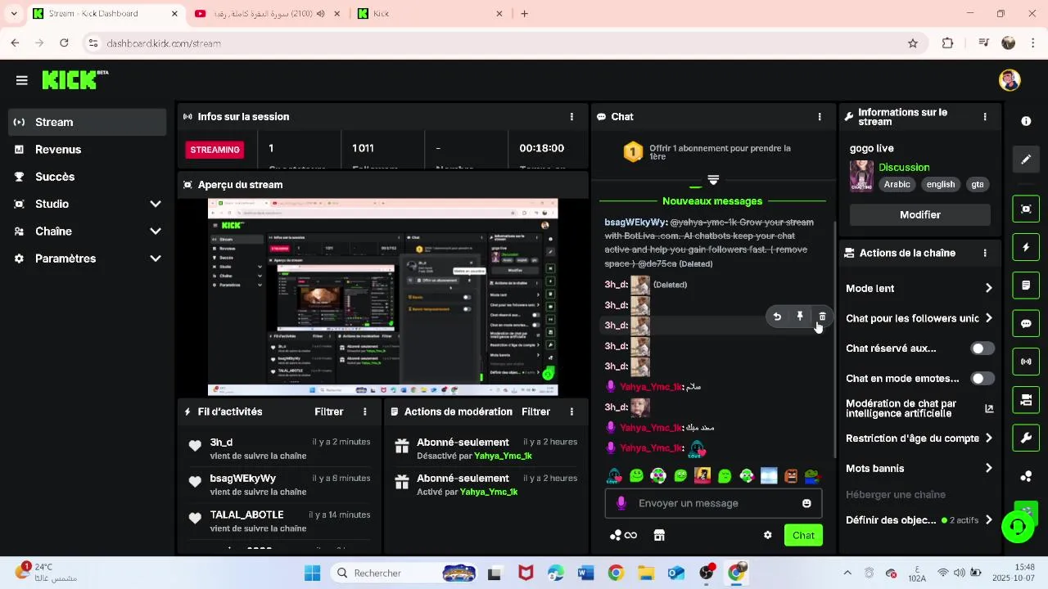This screenshot has height=589, width=1048.
Task: Open the profile avatar menu
Action: [1010, 80]
